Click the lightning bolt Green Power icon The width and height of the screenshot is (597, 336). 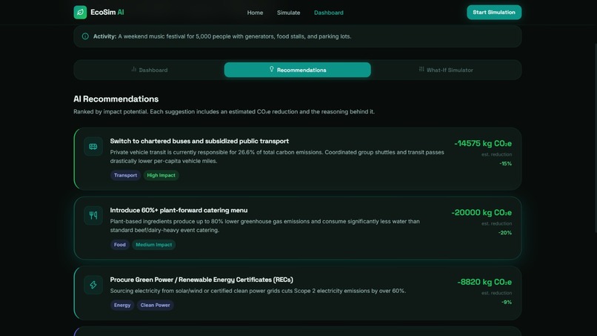coord(93,285)
